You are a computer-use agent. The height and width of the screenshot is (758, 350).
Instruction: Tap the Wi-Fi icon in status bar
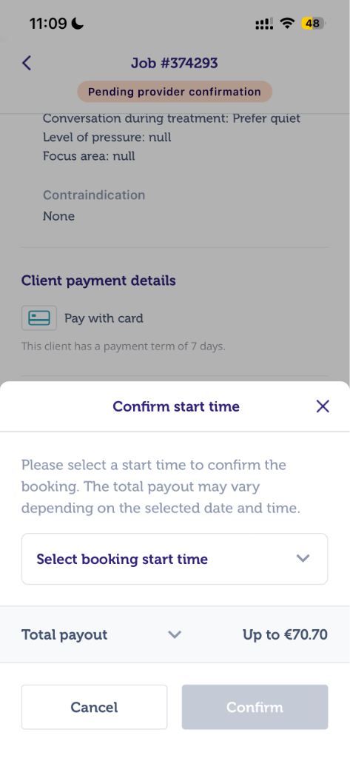pos(288,23)
